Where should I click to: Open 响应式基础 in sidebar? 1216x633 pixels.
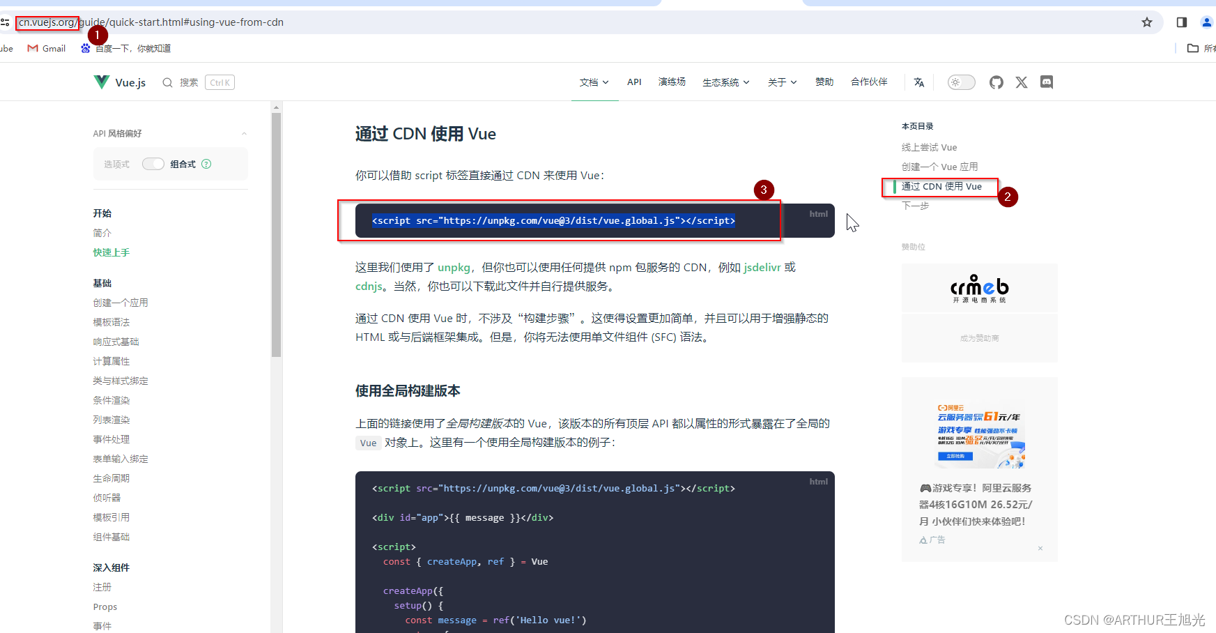[116, 342]
